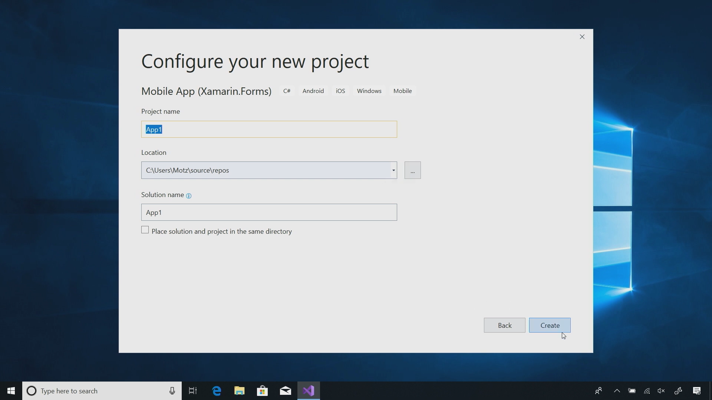Show hidden system tray icons chevron
This screenshot has height=400, width=712.
tap(617, 391)
